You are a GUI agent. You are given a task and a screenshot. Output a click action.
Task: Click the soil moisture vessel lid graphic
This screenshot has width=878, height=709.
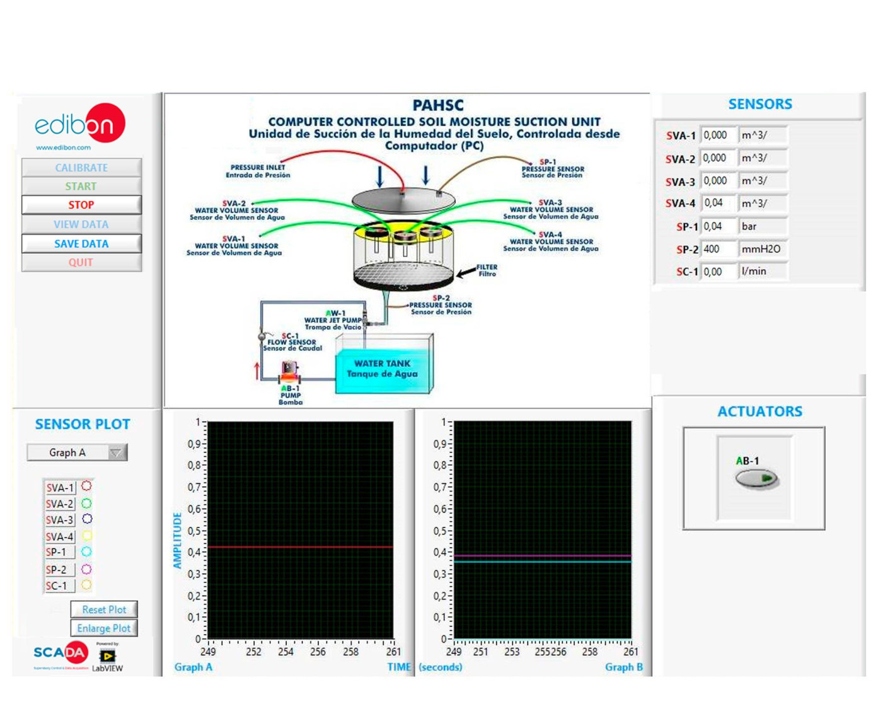[403, 200]
